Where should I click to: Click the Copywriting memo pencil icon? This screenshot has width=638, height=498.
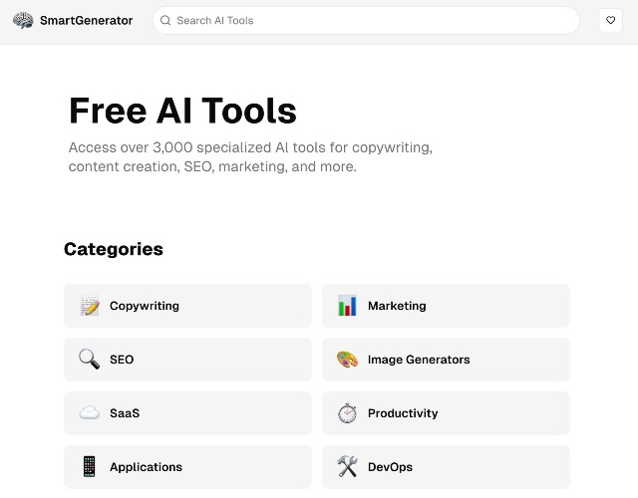click(x=90, y=306)
